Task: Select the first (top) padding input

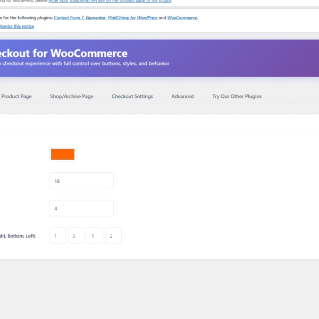Action: 57,236
